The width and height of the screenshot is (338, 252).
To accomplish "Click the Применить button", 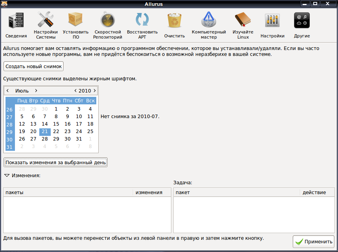I will (314, 242).
